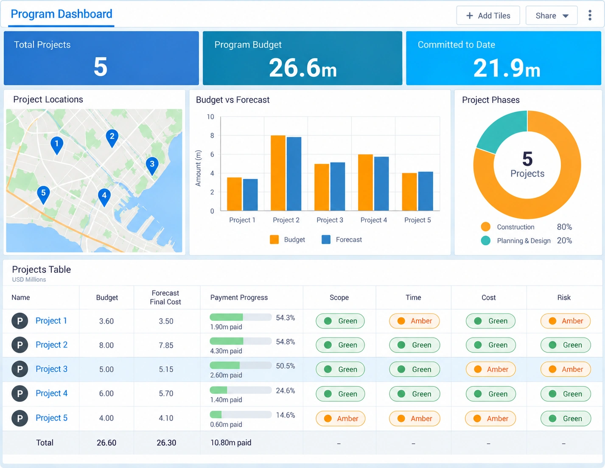605x468 pixels.
Task: Click the Total budget value 26.60
Action: (106, 443)
